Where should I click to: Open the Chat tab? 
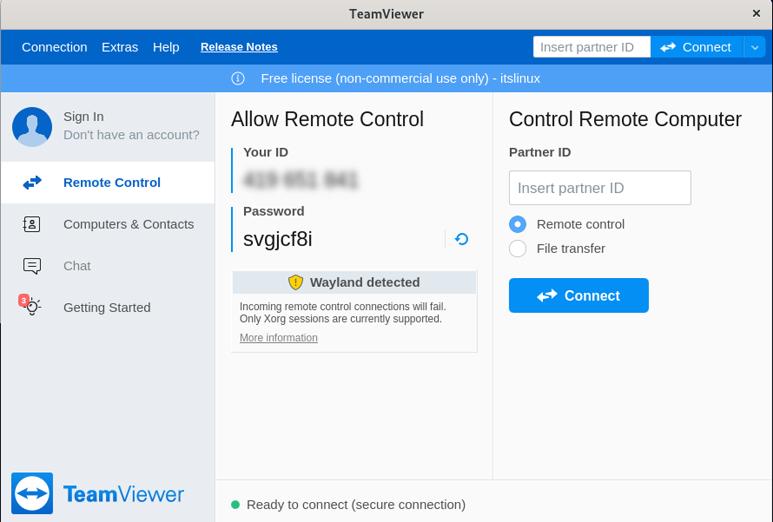point(108,266)
